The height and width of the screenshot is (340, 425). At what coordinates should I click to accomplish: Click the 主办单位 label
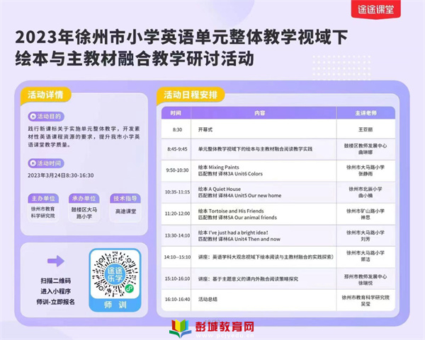point(43,199)
